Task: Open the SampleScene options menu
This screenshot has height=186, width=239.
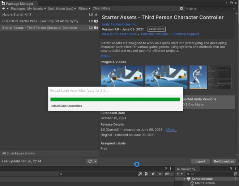Action: click(236, 179)
